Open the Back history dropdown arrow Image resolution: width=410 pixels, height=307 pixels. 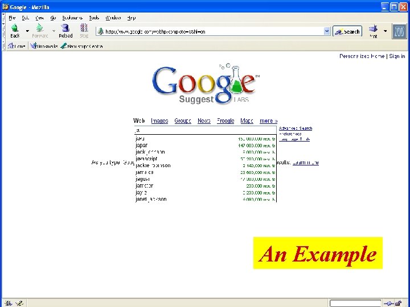27,31
